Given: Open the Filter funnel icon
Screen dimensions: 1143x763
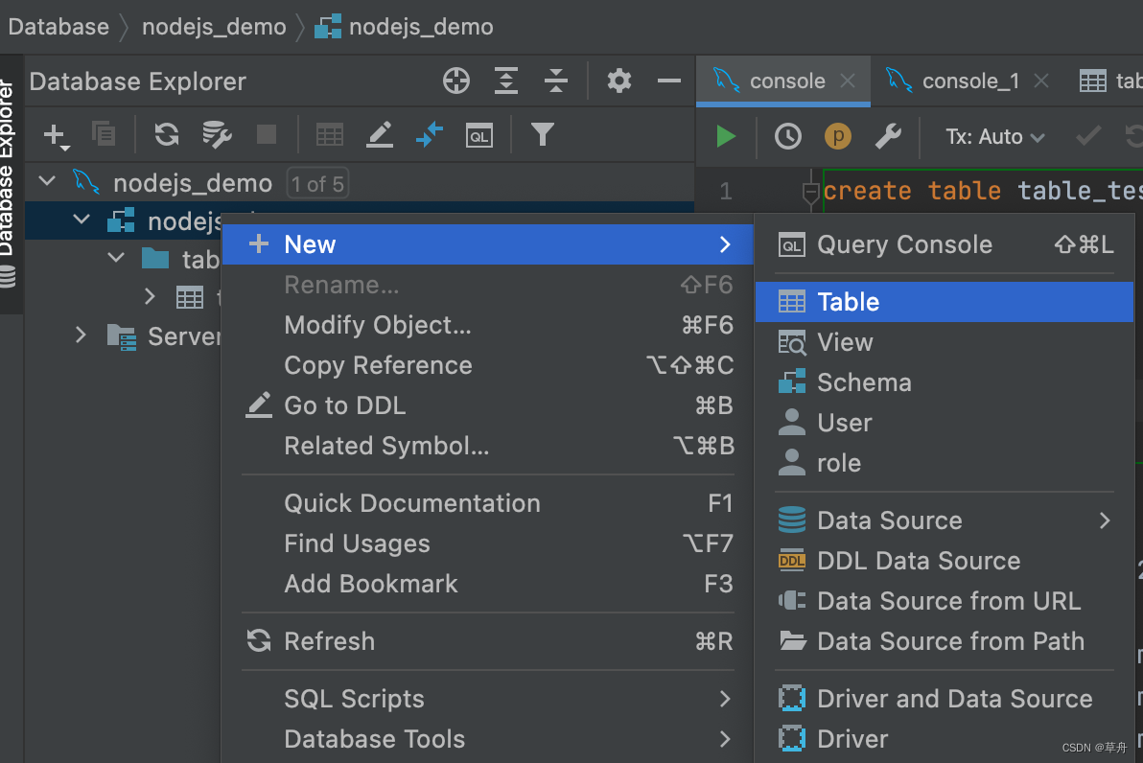Looking at the screenshot, I should pyautogui.click(x=543, y=135).
